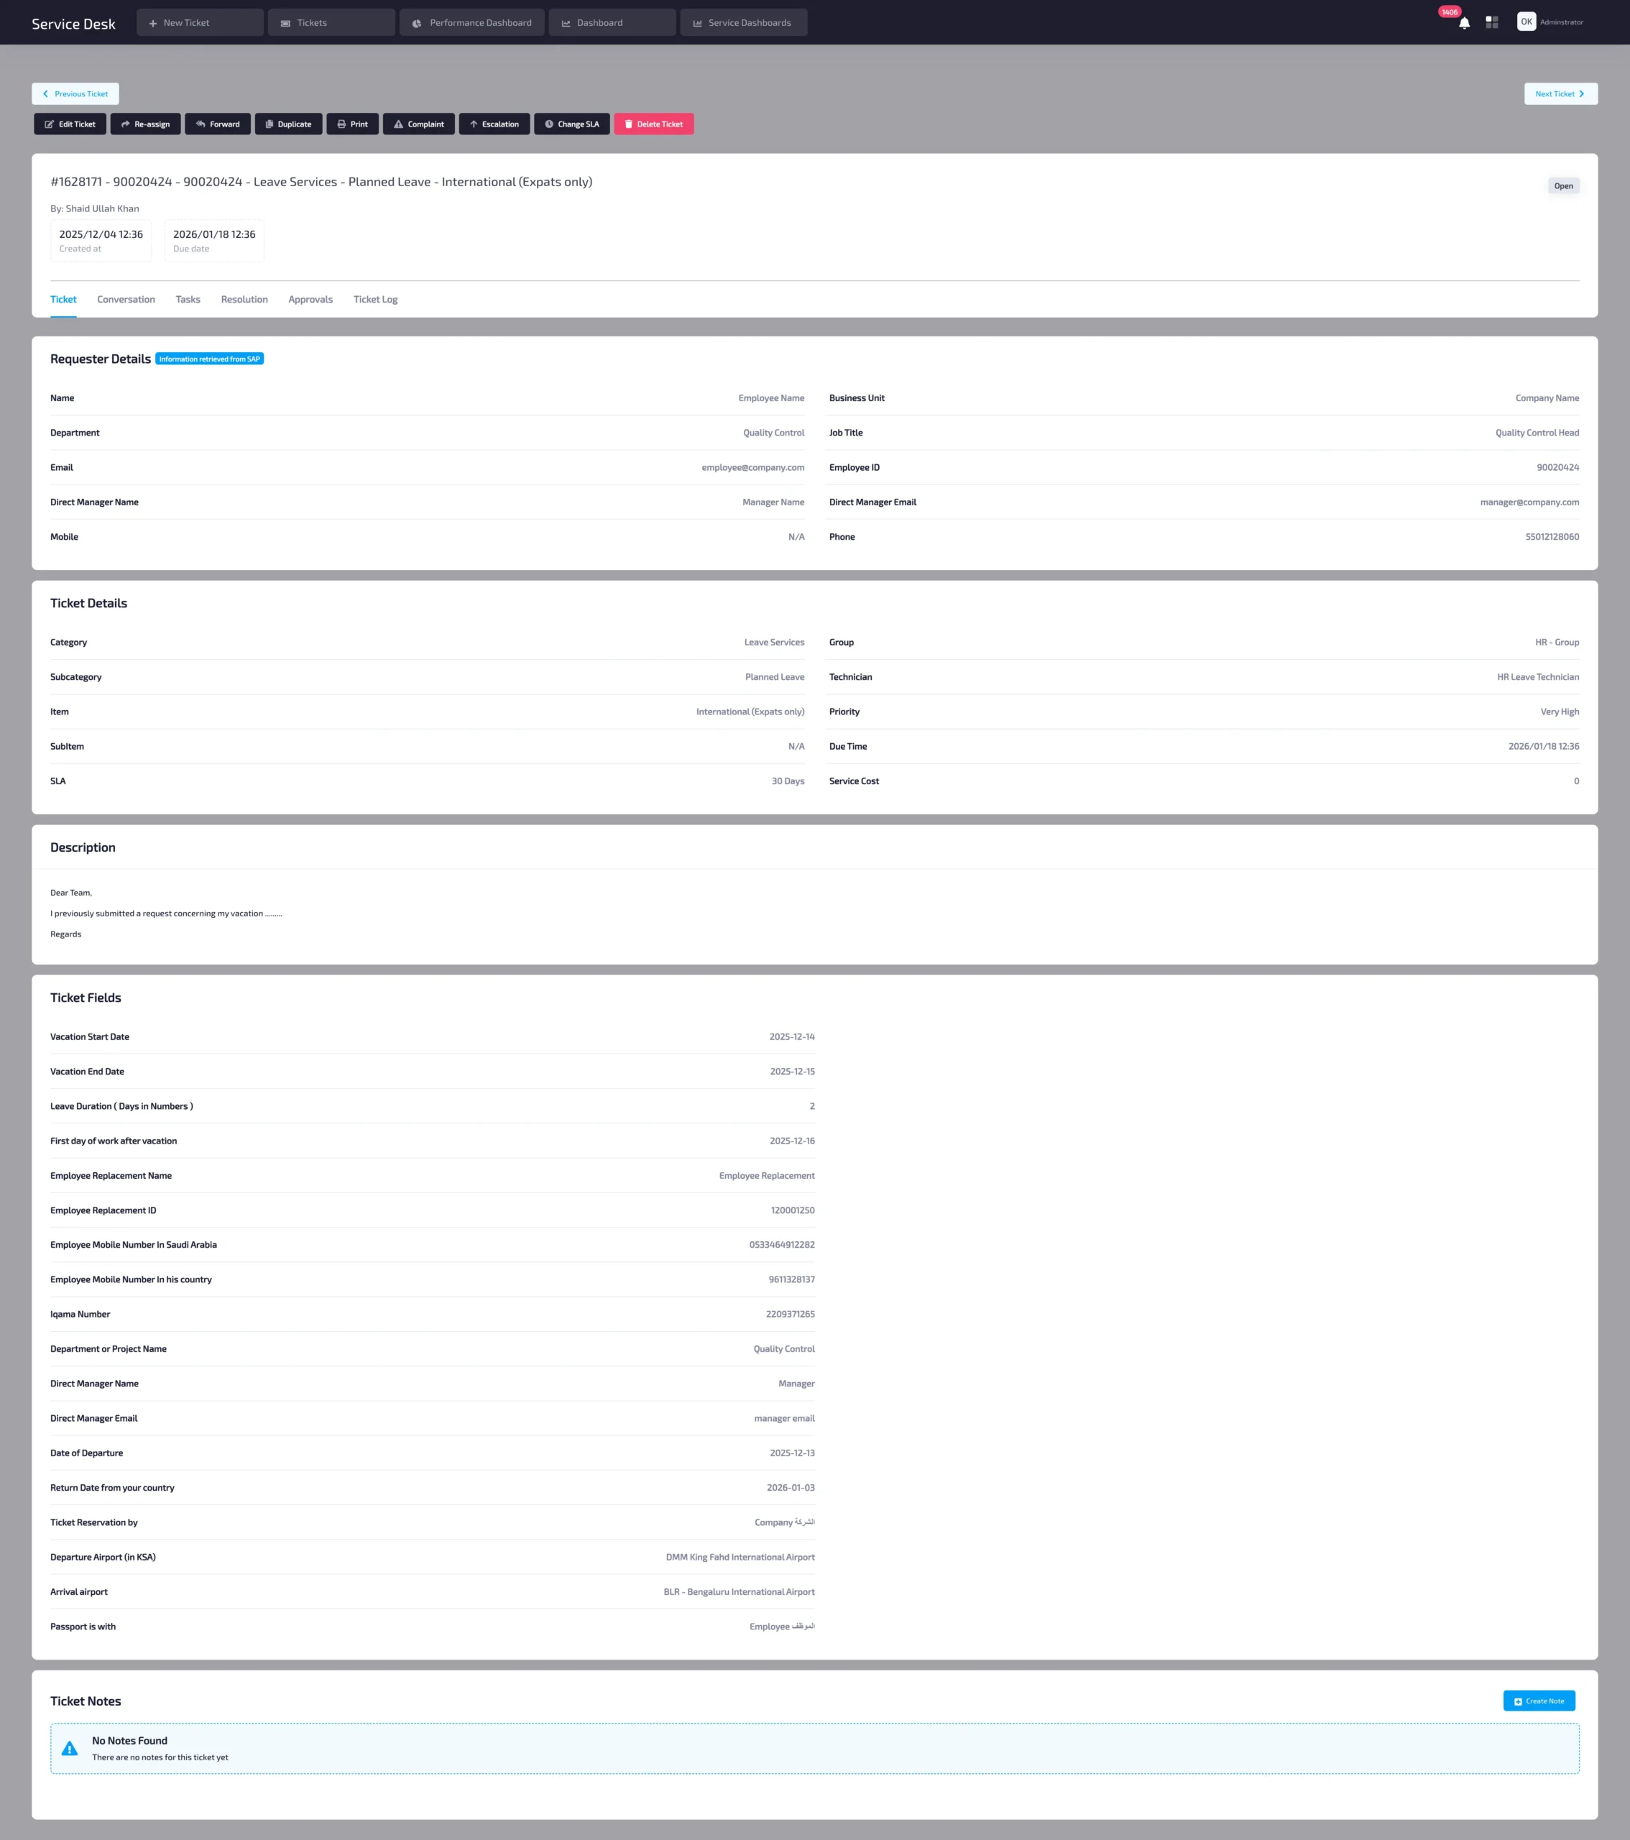Open the Ticket Log tab
Viewport: 1630px width, 1840px height.
[375, 300]
